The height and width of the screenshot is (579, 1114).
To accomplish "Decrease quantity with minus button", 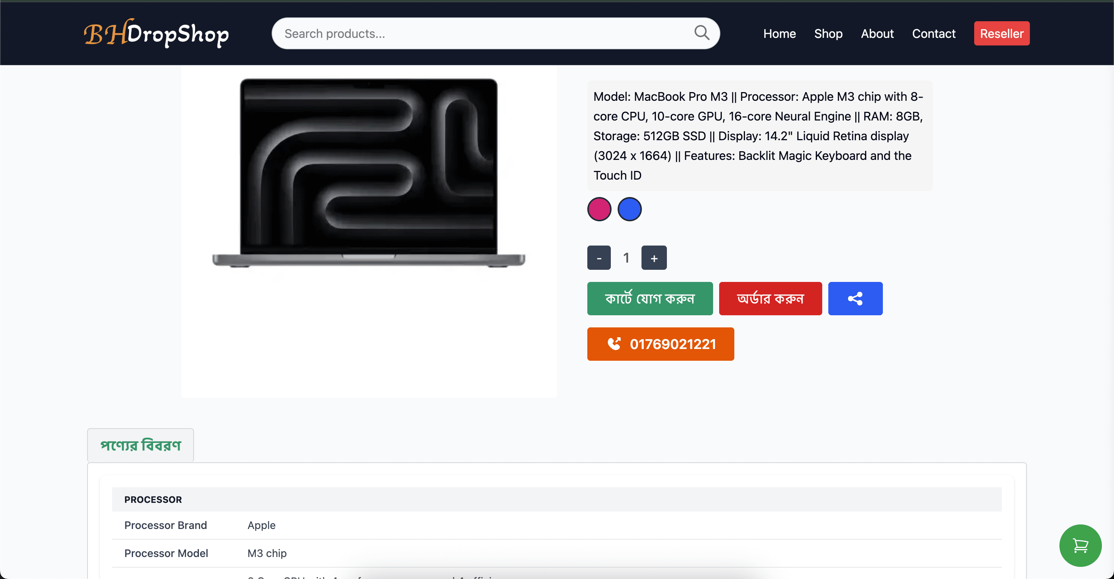I will click(599, 258).
